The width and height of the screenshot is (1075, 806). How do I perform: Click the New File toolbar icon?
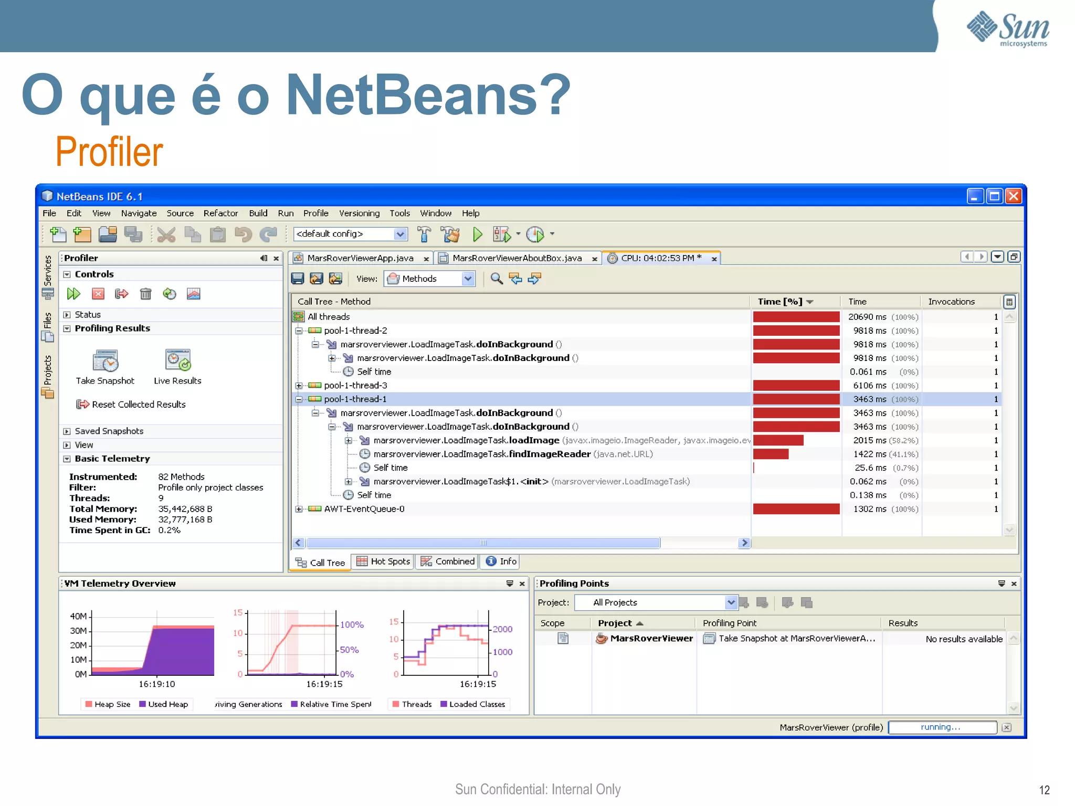click(x=58, y=234)
